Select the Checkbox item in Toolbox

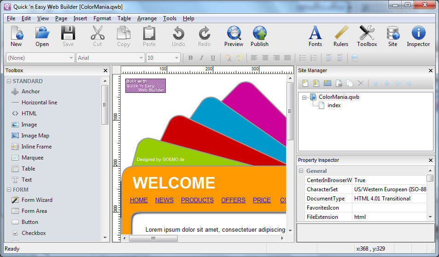(33, 233)
